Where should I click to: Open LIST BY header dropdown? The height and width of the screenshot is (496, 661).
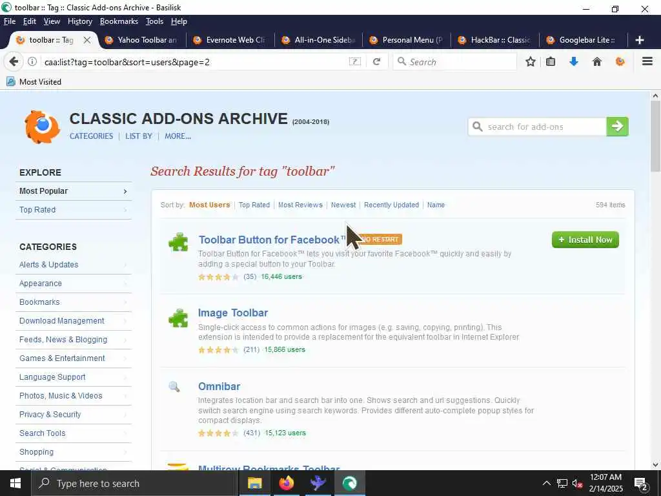point(139,136)
